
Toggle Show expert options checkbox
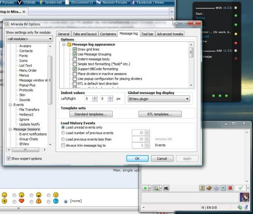(x=8, y=159)
